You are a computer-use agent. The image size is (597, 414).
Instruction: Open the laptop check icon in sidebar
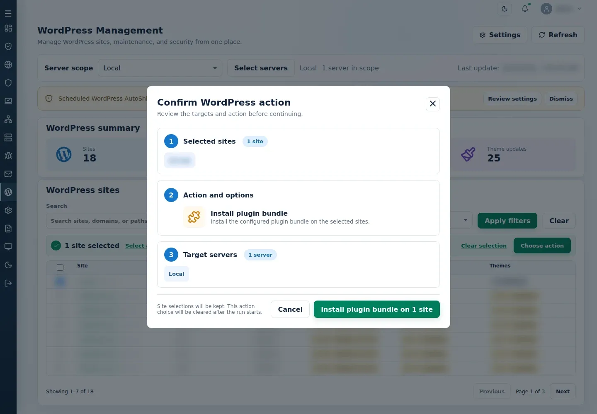8,101
